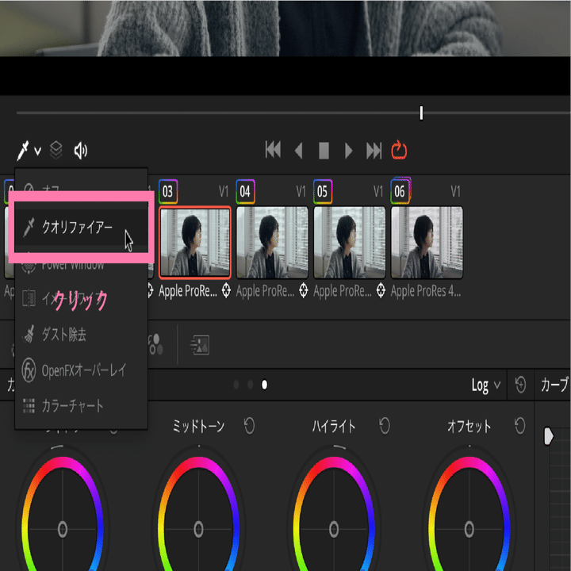Select clip 04 thumbnail

click(272, 243)
